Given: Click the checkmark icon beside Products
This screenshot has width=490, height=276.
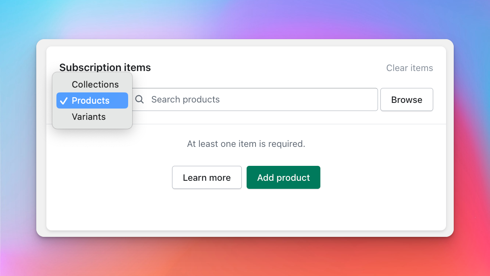Looking at the screenshot, I should (x=63, y=101).
